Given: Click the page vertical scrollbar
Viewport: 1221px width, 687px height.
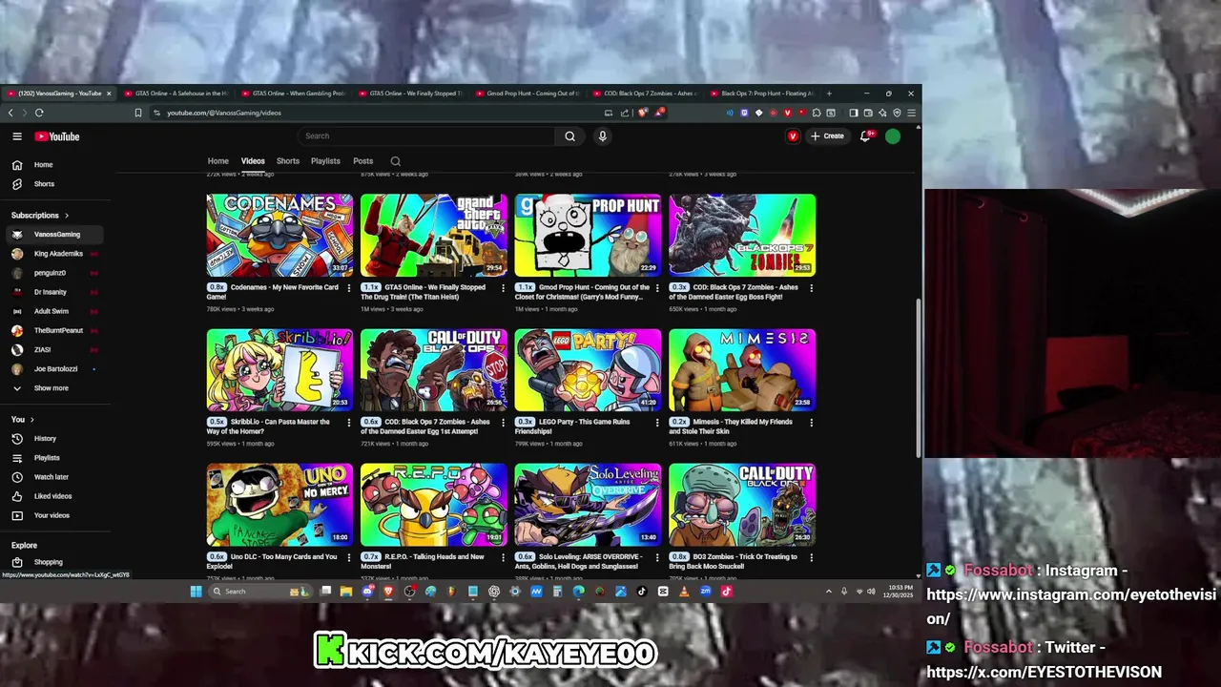Looking at the screenshot, I should pyautogui.click(x=920, y=377).
